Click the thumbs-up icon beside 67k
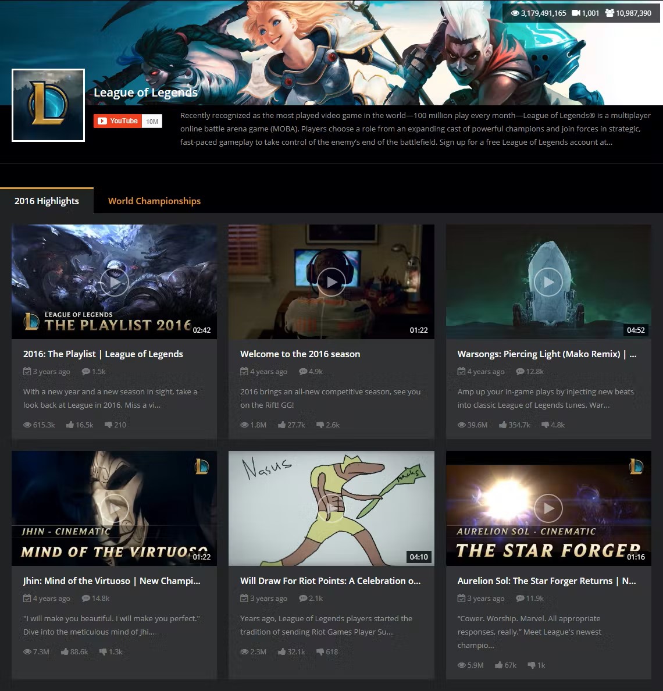663x691 pixels. pos(498,665)
